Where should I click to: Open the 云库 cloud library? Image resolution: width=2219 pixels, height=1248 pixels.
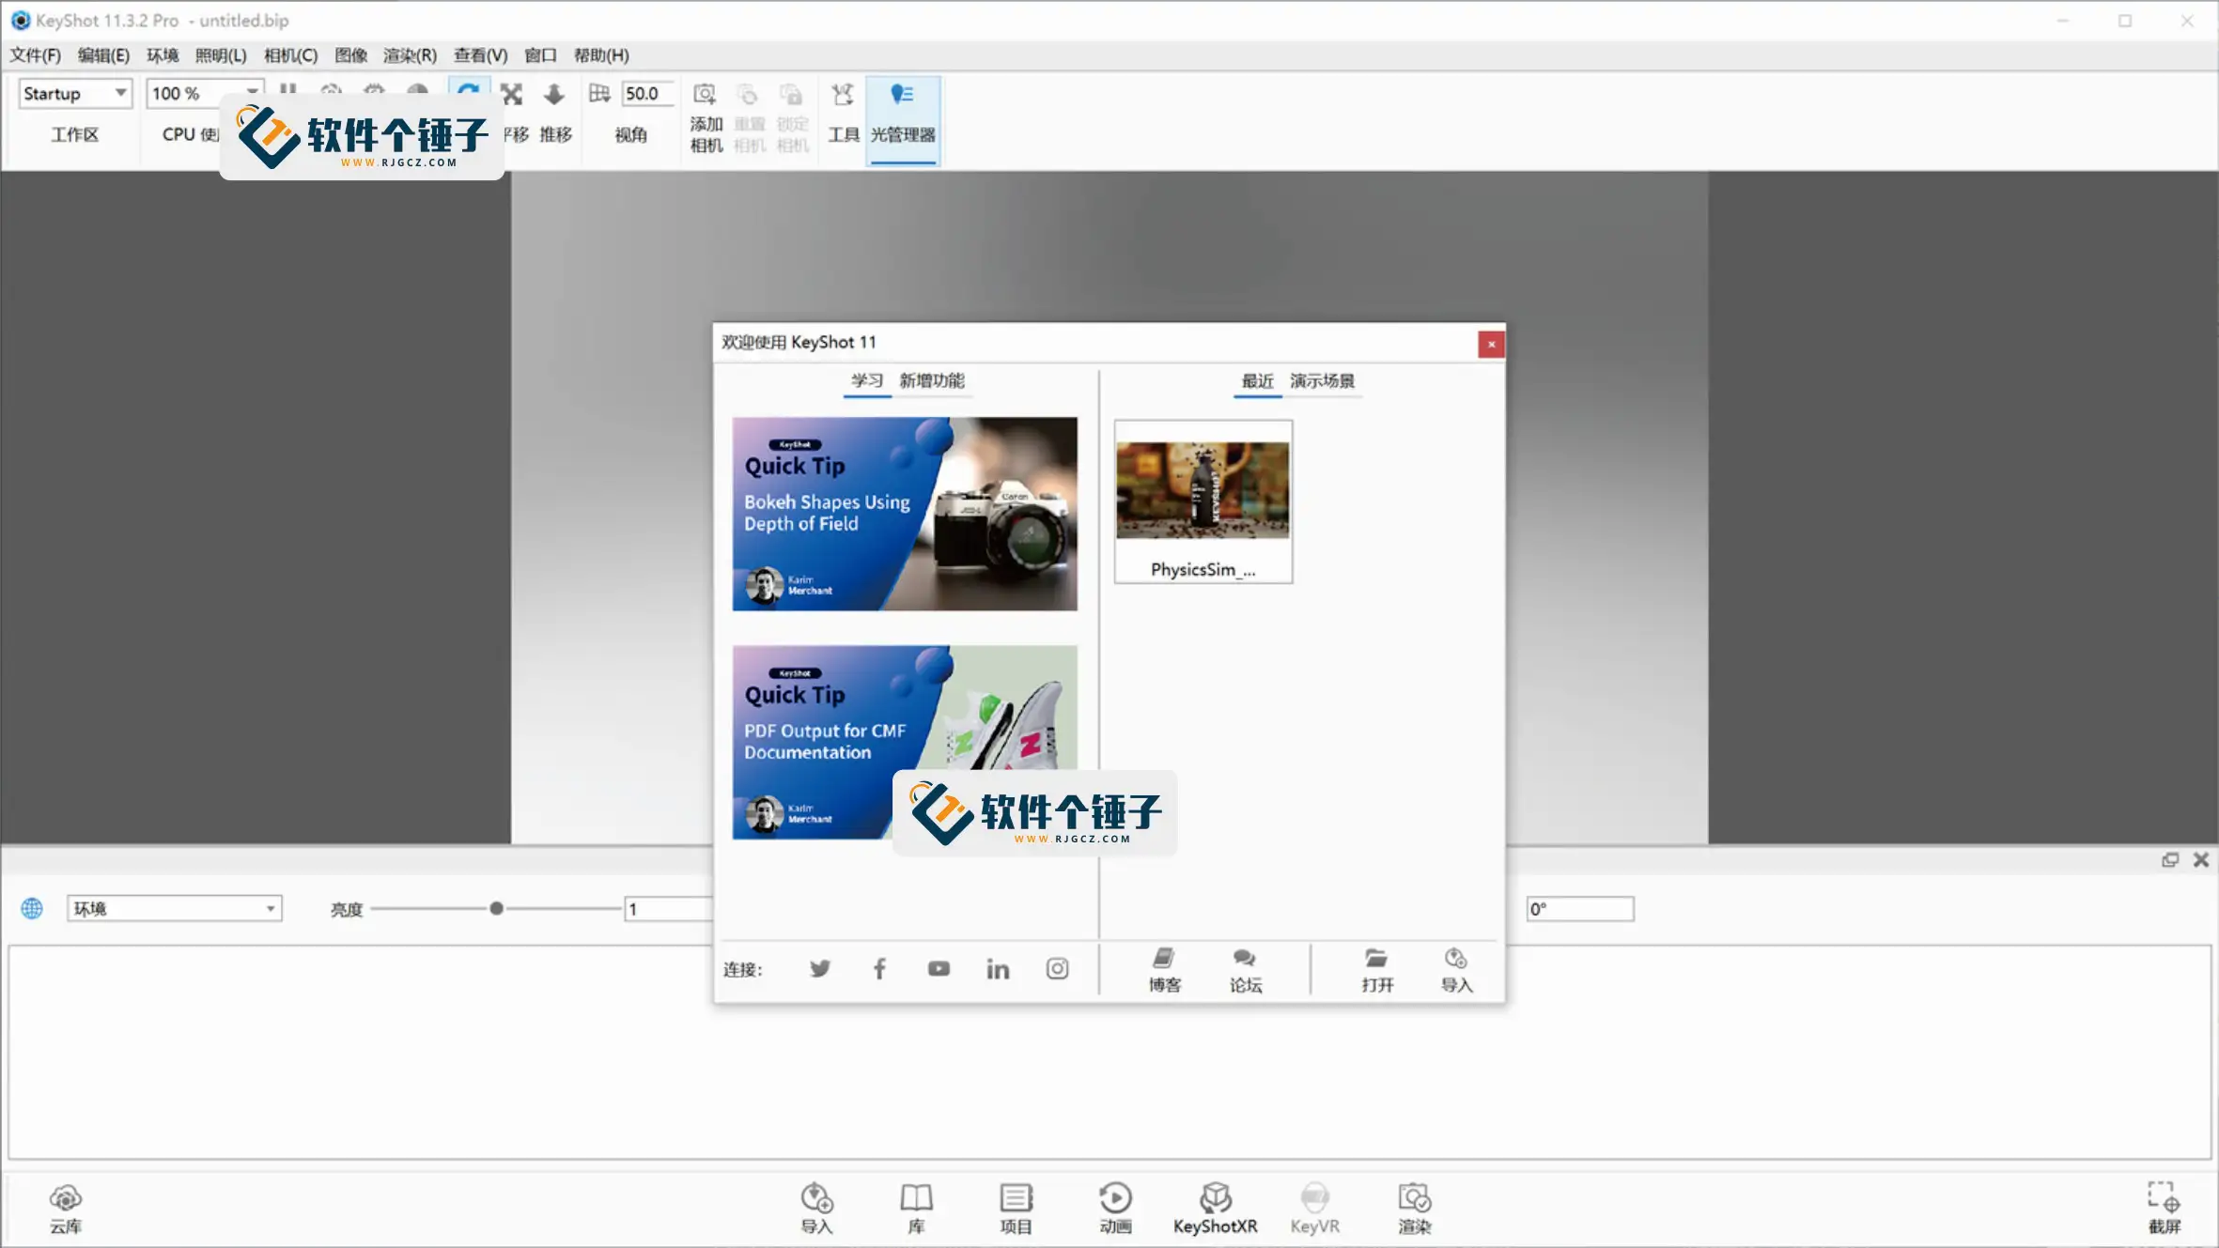pos(66,1209)
